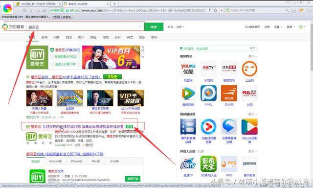Click magnifier in browser search box
The image size is (313, 188).
pos(287,10)
